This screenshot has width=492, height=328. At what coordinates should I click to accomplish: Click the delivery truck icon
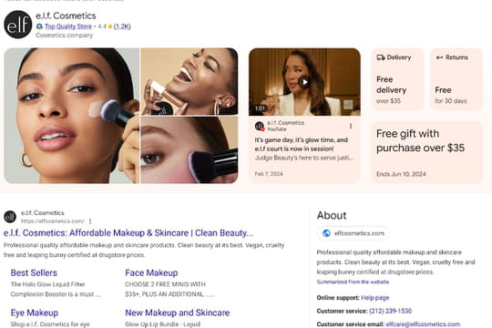tap(381, 57)
